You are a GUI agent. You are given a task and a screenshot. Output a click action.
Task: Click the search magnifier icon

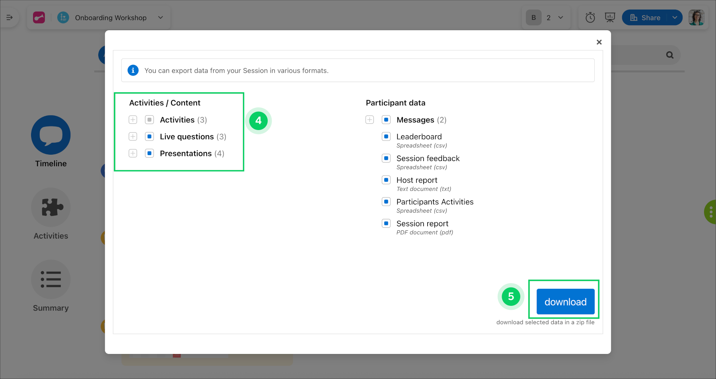pyautogui.click(x=670, y=55)
